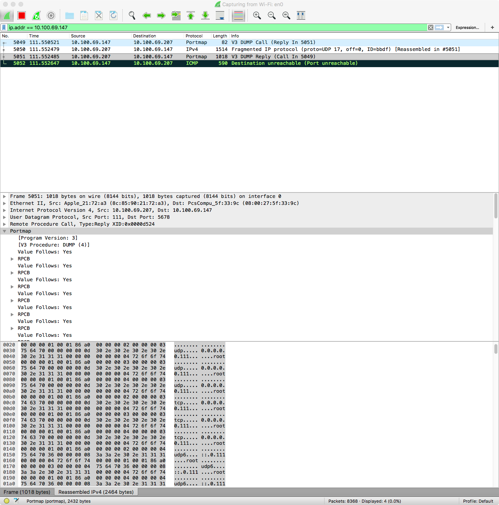Click the Profile: Default status entry
The image size is (499, 505).
[478, 501]
